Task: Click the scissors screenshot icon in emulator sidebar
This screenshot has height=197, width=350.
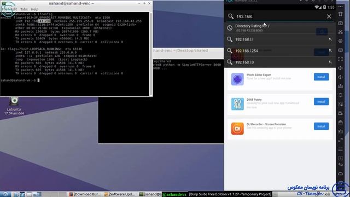Action: (340, 32)
